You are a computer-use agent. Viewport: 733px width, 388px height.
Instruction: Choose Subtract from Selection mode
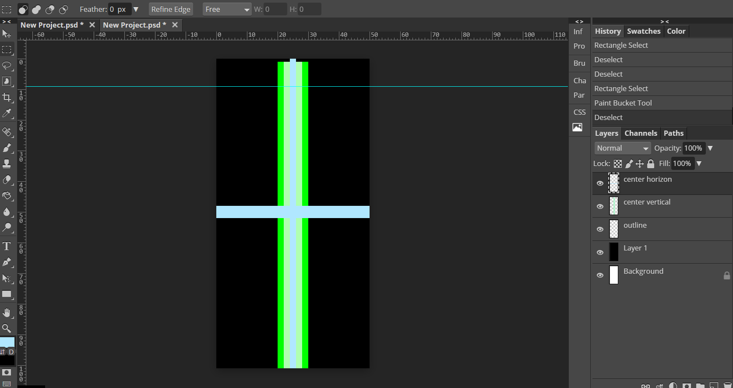click(x=50, y=9)
